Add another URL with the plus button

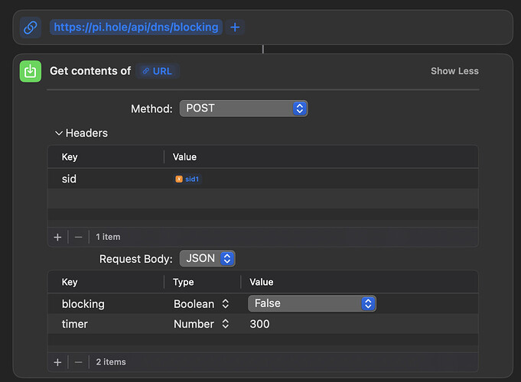(235, 28)
